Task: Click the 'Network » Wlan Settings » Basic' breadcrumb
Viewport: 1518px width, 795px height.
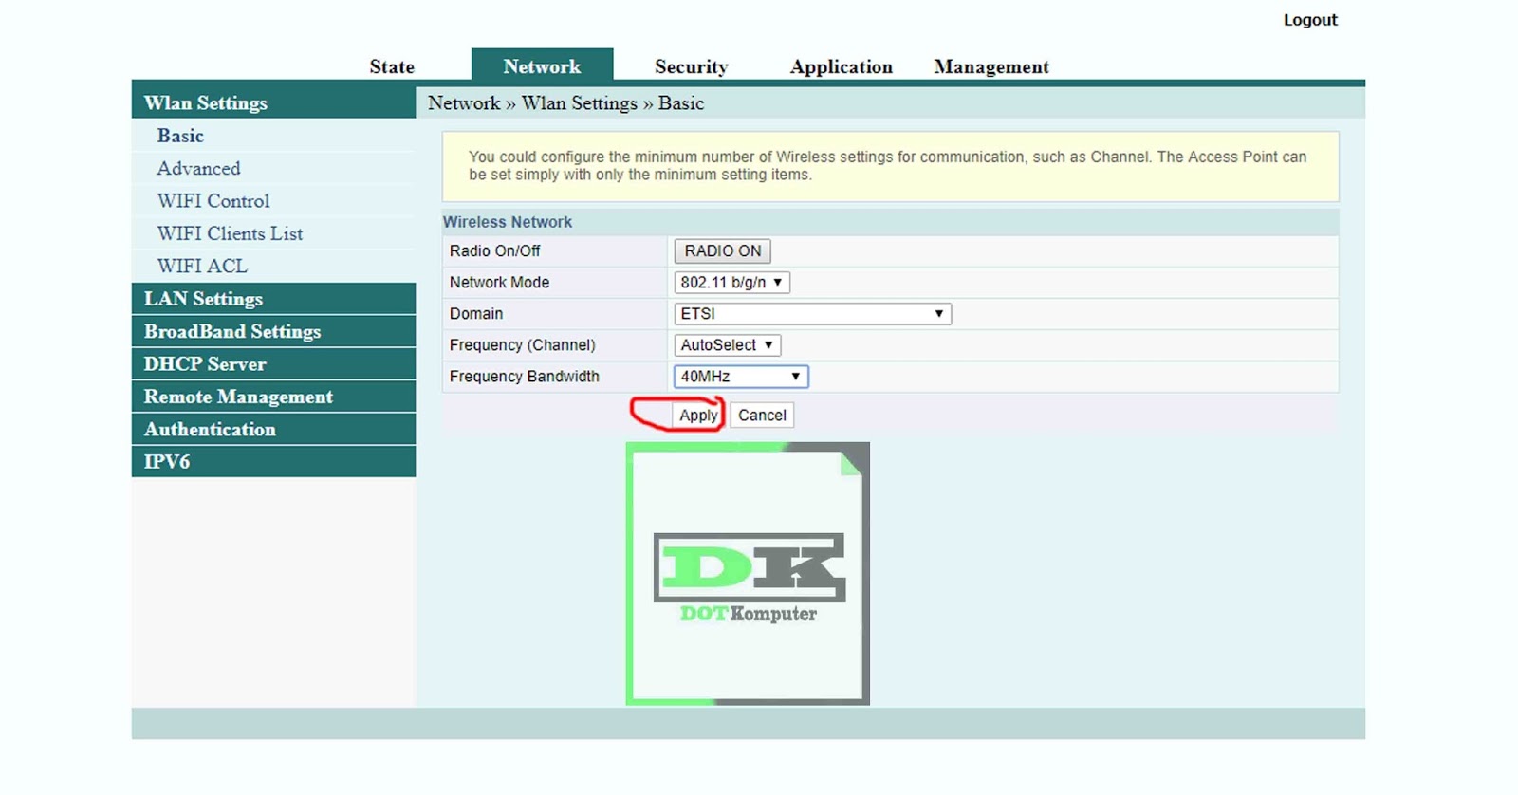Action: click(565, 103)
